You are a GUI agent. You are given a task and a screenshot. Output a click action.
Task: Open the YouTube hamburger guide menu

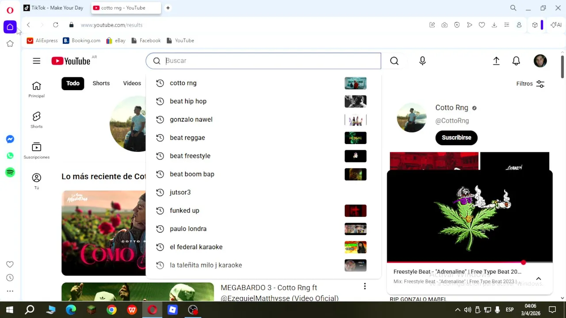point(36,61)
